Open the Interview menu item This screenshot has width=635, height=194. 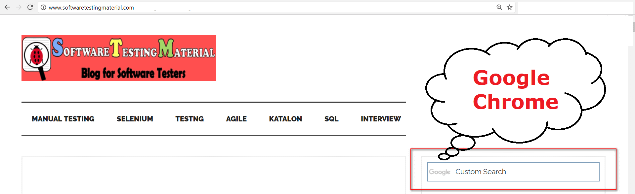pyautogui.click(x=381, y=119)
